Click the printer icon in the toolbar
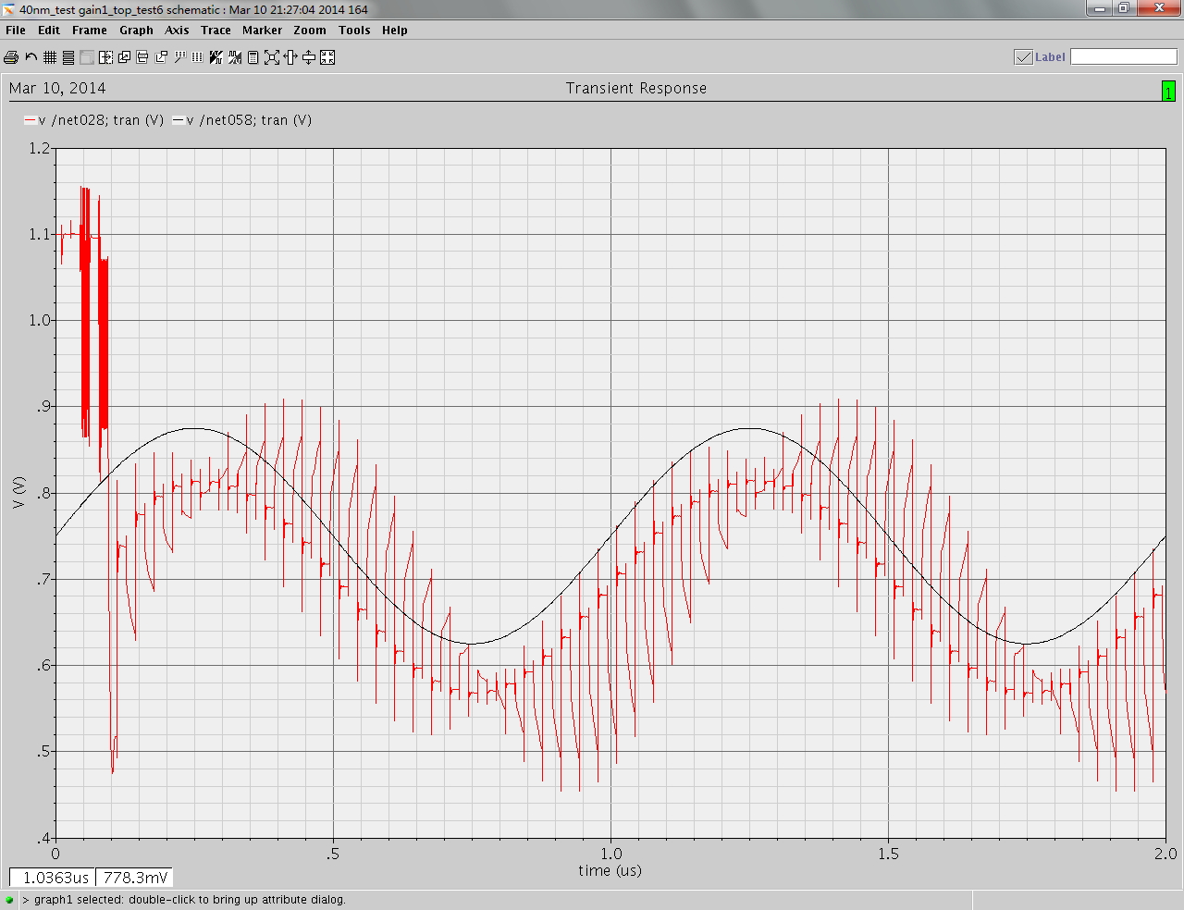This screenshot has height=910, width=1184. click(x=11, y=57)
